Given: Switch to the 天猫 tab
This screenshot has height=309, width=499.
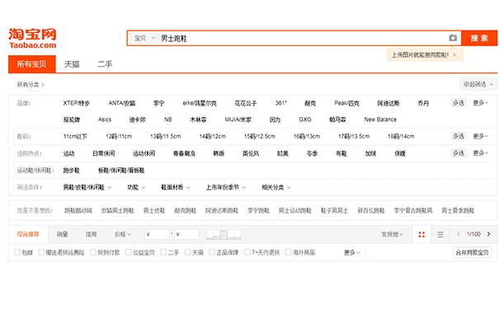Looking at the screenshot, I should click(x=72, y=64).
